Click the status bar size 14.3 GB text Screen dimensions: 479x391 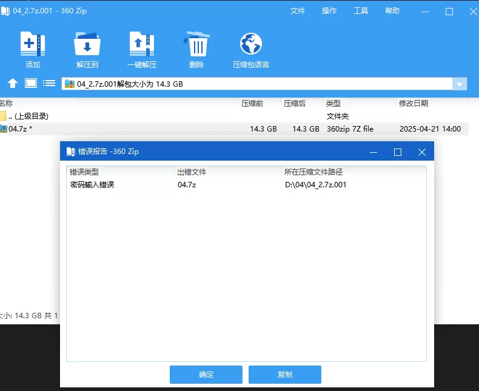pos(28,316)
